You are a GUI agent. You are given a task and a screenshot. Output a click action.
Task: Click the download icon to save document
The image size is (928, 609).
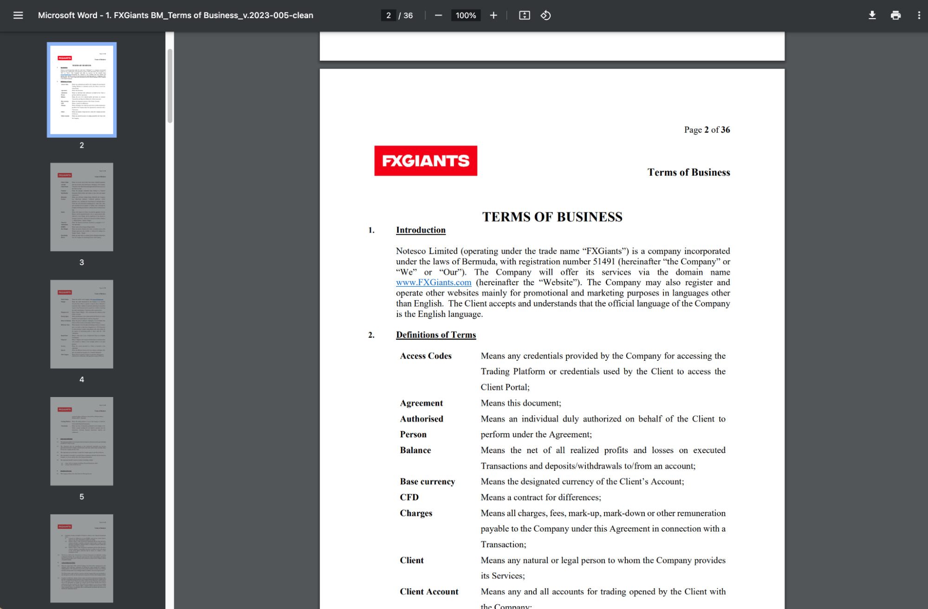[871, 15]
